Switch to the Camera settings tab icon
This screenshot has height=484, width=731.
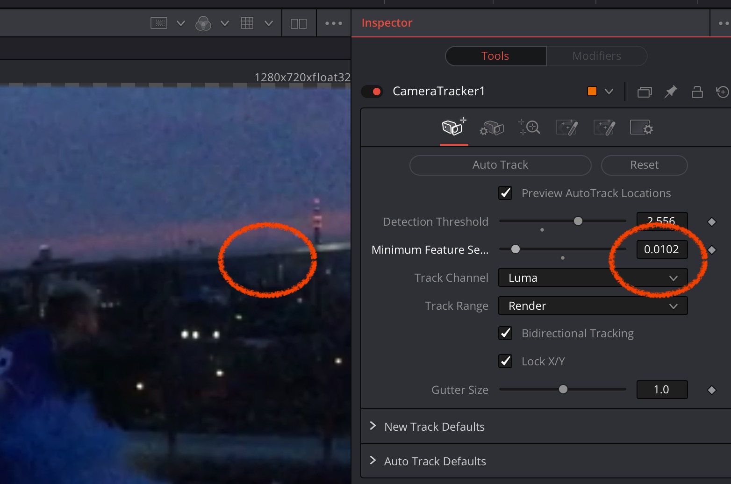(491, 128)
